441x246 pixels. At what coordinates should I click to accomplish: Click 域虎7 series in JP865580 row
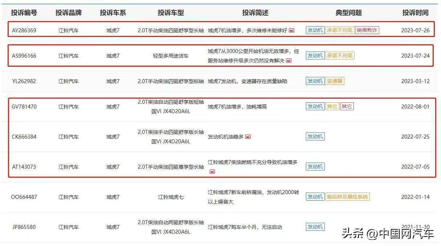pos(113,227)
